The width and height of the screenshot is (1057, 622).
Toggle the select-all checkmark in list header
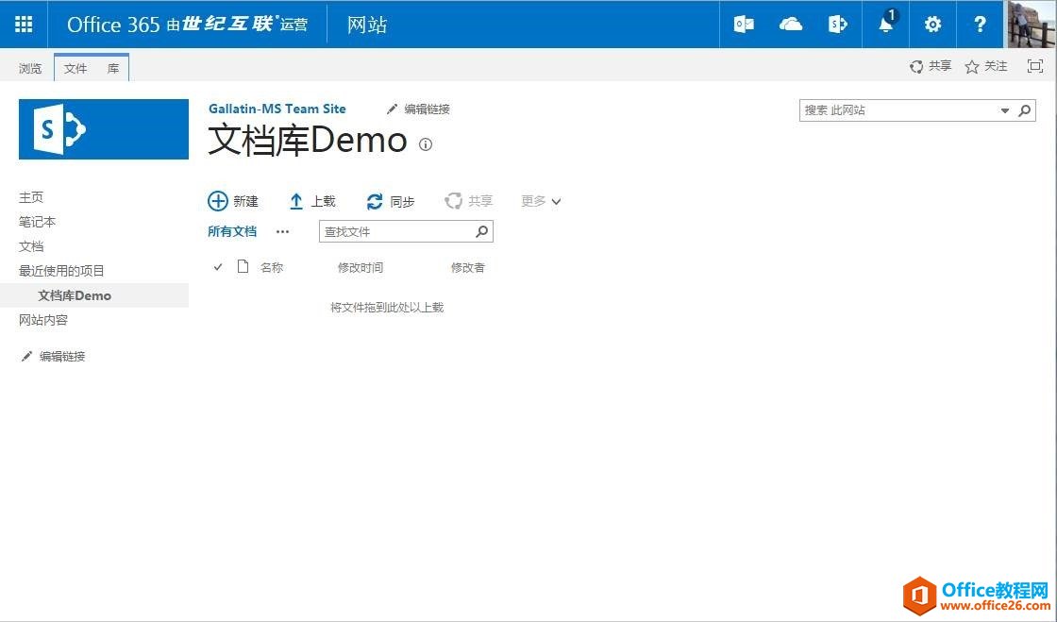(x=218, y=267)
